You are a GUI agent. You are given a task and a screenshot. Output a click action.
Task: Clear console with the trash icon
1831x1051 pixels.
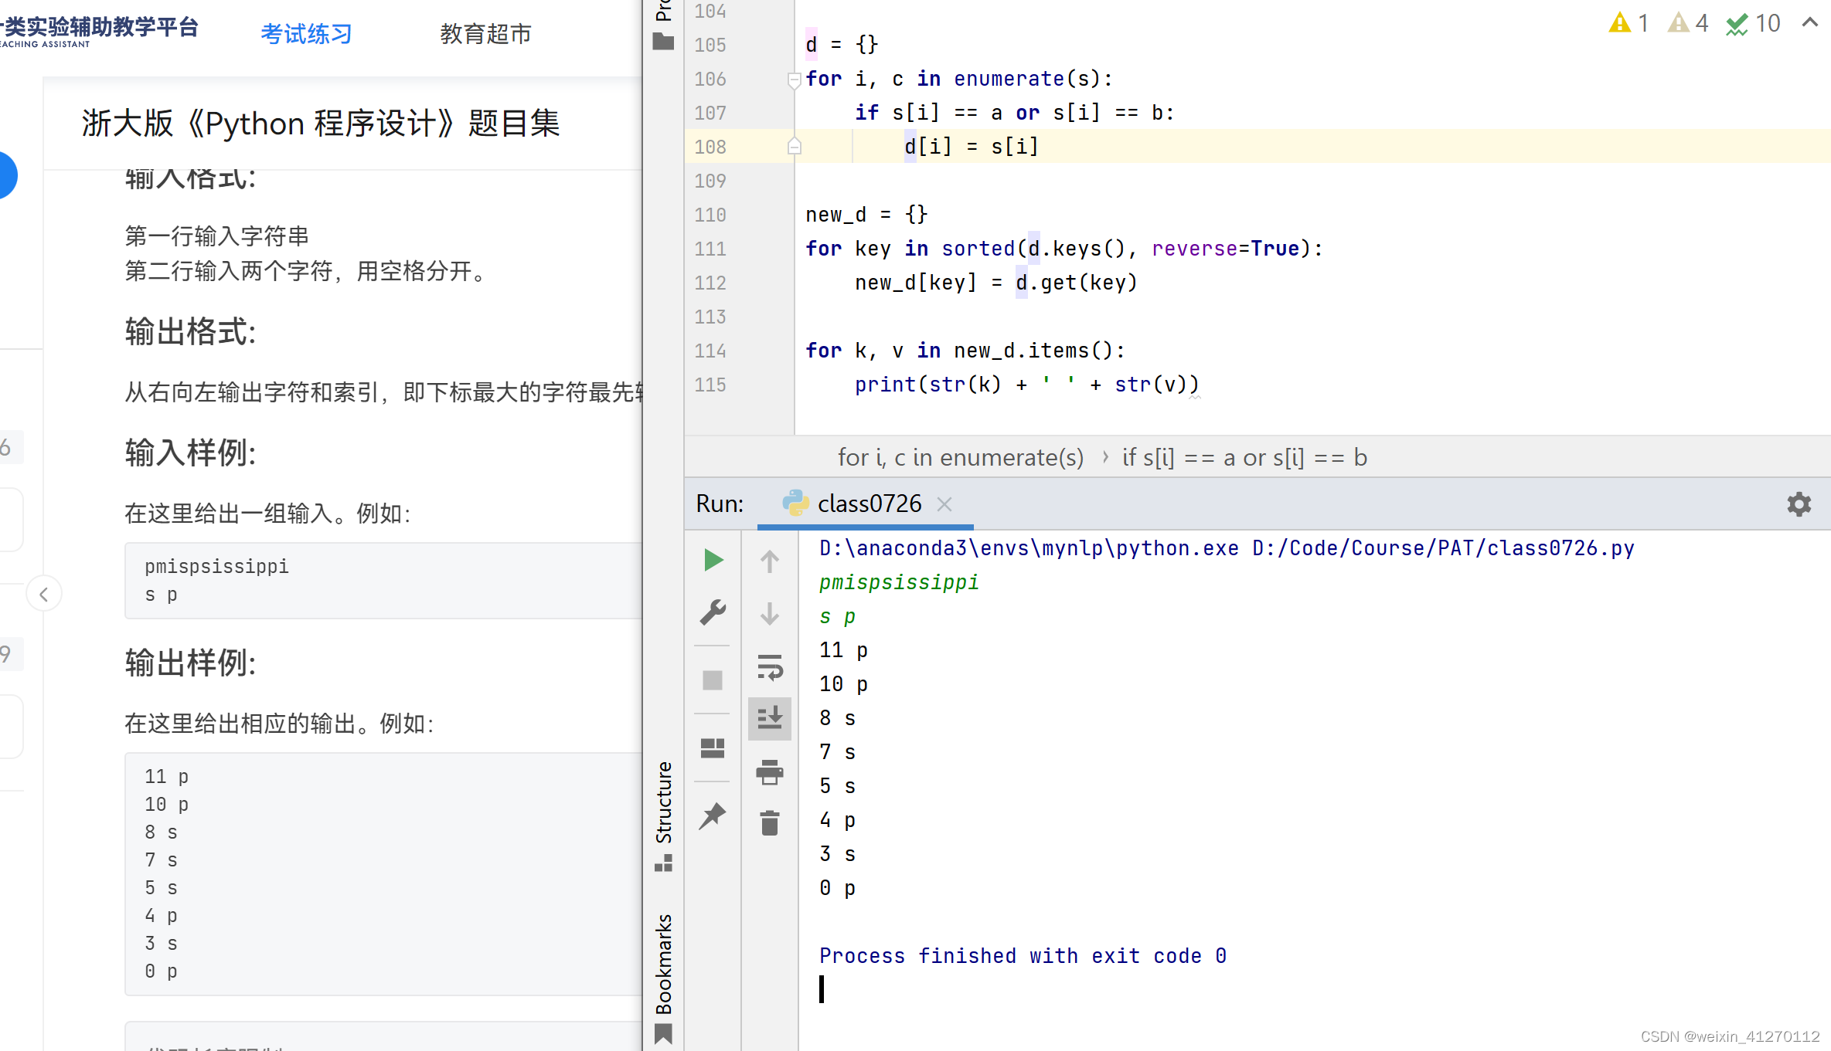pos(770,823)
